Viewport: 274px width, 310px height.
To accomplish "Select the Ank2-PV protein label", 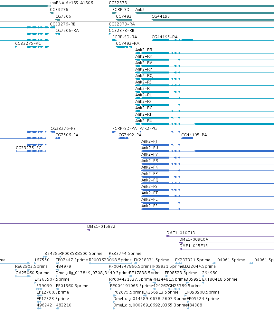I will (149, 154).
